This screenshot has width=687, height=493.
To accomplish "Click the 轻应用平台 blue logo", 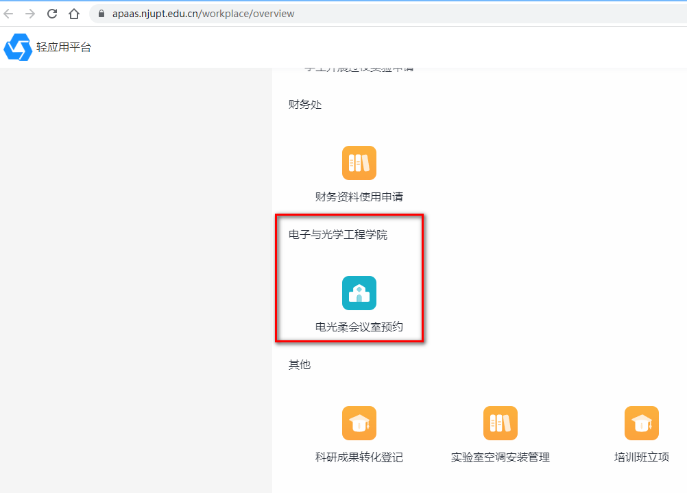I will 18,47.
